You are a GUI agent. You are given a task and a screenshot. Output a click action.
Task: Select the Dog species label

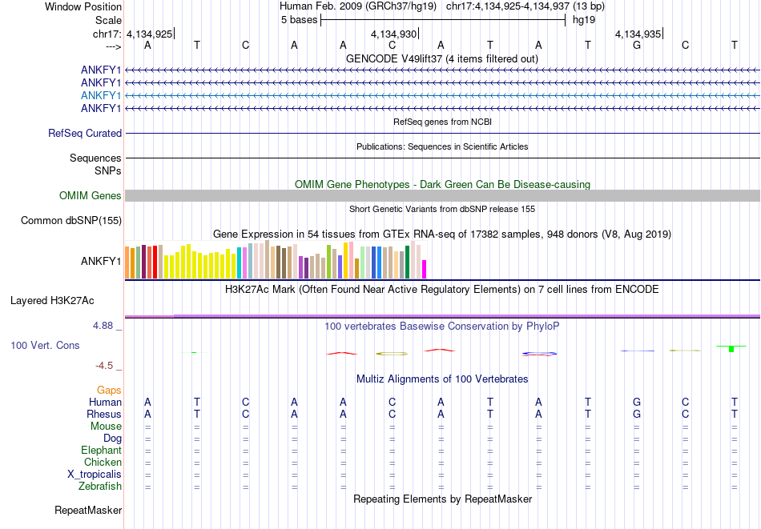pos(113,439)
